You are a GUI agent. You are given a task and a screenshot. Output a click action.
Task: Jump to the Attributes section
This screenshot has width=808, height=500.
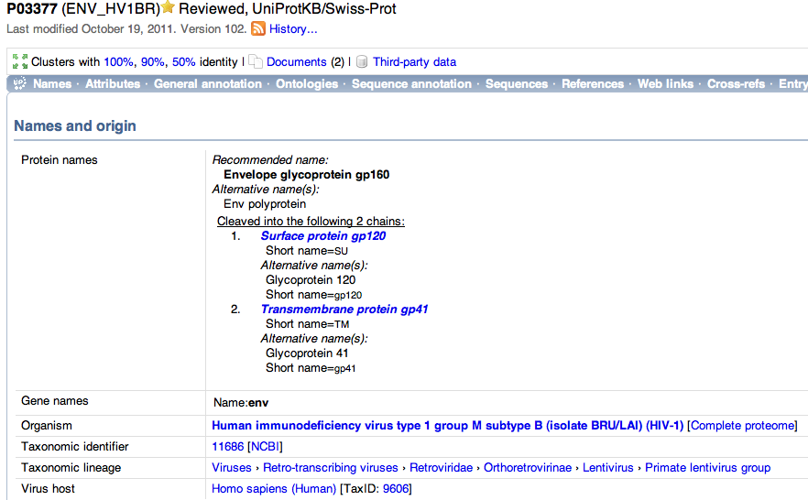point(113,84)
